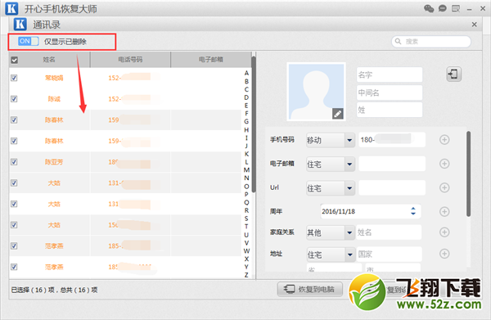Screen dimensions: 491x320
Task: Open the 电子邮箱 住宅 type dropdown
Action: [x=331, y=164]
